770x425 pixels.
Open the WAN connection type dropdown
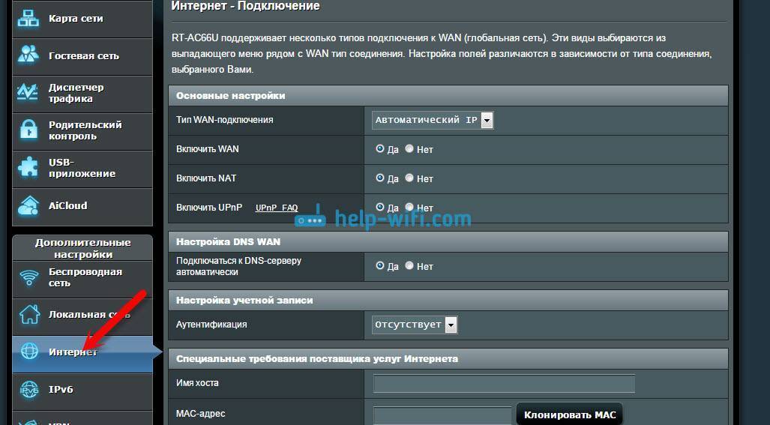[x=433, y=120]
